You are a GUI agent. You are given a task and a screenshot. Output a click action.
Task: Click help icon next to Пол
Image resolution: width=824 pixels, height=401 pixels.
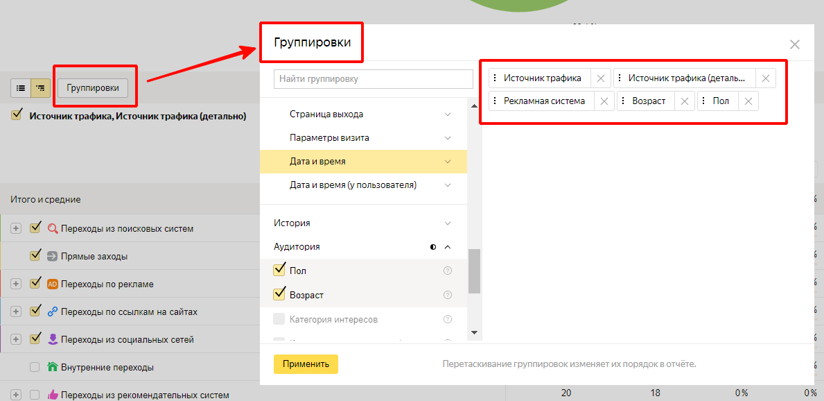(x=447, y=271)
